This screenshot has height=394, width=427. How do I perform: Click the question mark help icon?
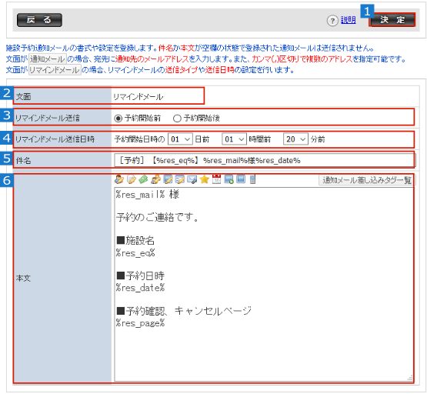coord(332,21)
